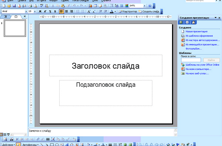
Task: Increase font size with the large A icon
Action: tap(89, 11)
